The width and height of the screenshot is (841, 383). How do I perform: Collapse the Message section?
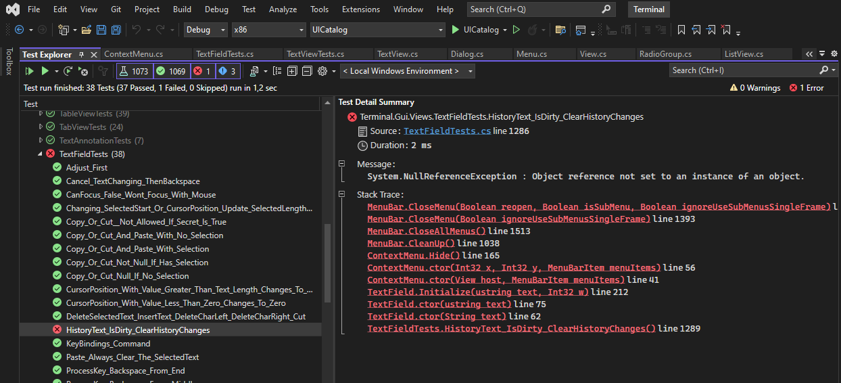343,164
